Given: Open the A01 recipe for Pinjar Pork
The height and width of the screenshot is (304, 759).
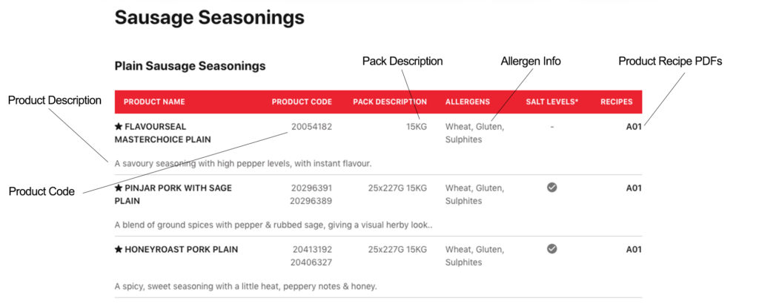Looking at the screenshot, I should 634,188.
